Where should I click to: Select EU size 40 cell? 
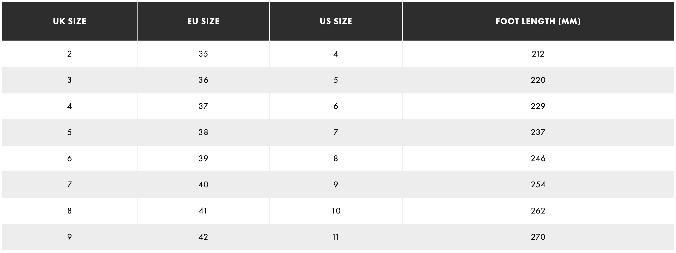point(203,185)
